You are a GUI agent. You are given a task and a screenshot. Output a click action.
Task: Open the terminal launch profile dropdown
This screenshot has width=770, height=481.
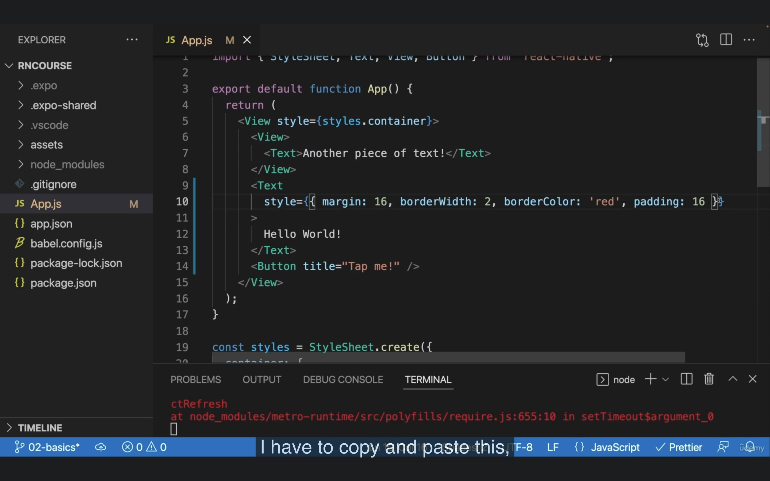[665, 379]
